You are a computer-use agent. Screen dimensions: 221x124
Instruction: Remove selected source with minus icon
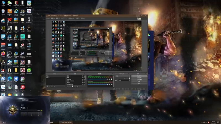[x=70, y=86]
